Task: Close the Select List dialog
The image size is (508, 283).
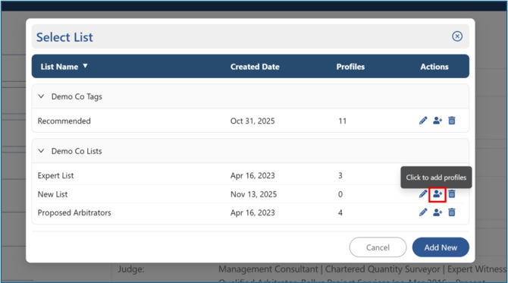Action: point(457,36)
